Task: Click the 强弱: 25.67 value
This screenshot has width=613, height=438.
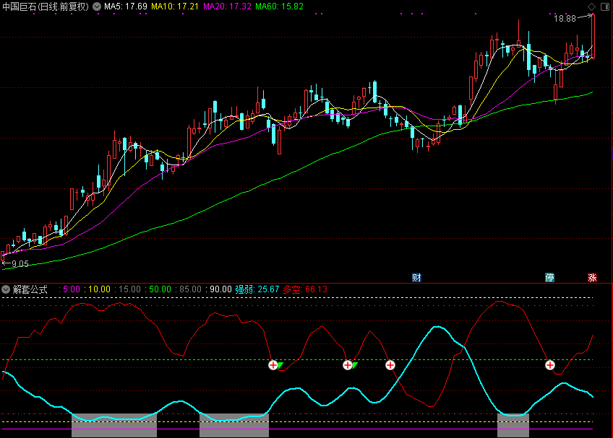Action: [x=257, y=289]
